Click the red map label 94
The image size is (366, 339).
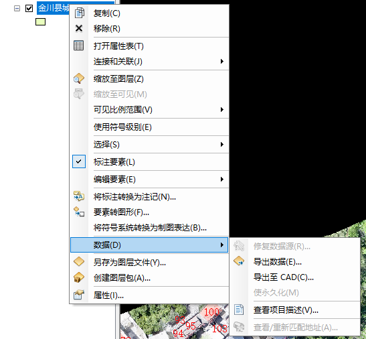click(179, 333)
